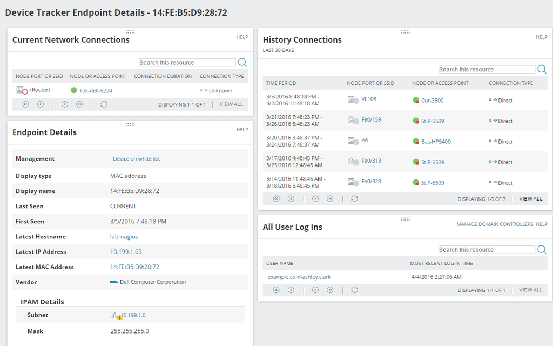This screenshot has width=553, height=346.
Task: Click the search magnifier in Current Network Connections
Action: click(242, 62)
